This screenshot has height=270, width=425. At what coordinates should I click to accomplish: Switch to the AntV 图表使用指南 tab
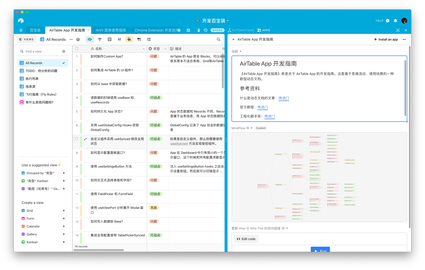111,30
